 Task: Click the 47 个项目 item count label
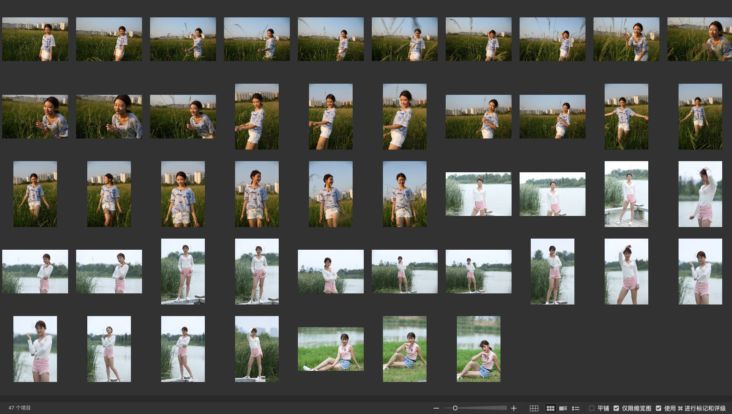[x=20, y=408]
